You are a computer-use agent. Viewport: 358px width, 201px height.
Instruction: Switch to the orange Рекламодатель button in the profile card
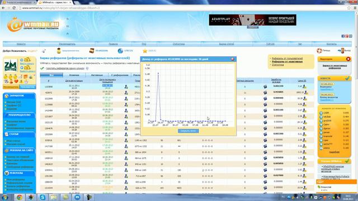coord(11,87)
